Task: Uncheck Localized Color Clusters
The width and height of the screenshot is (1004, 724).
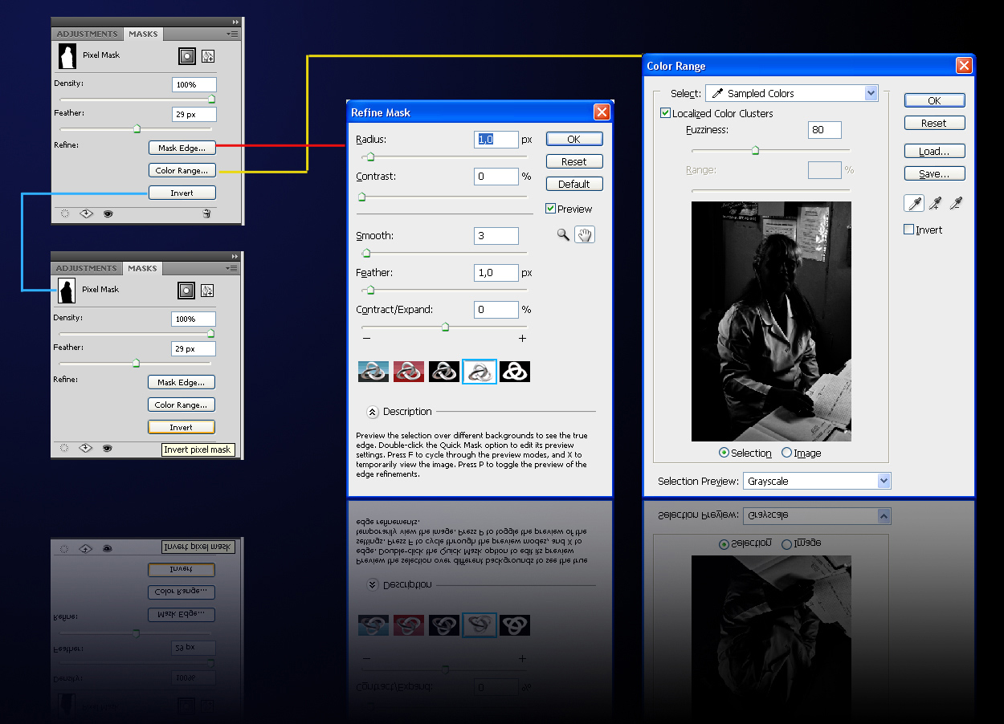Action: [x=665, y=113]
